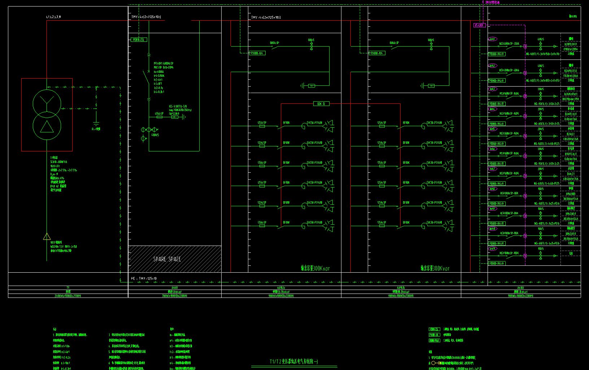
Task: Select the WA2 magenta oval feeder tag
Action: click(492, 66)
